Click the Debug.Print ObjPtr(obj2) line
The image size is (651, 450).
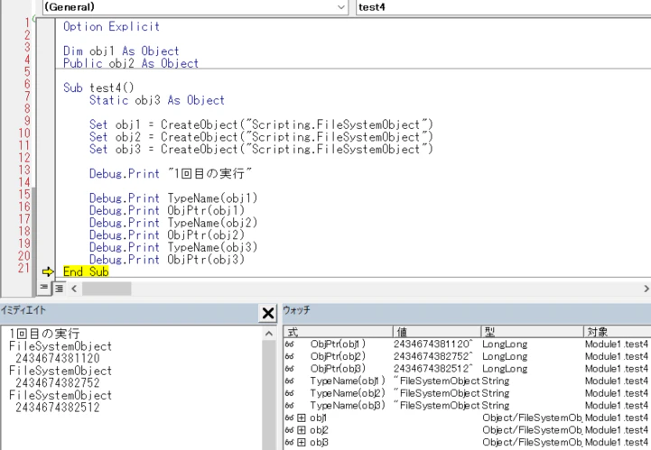pyautogui.click(x=167, y=235)
